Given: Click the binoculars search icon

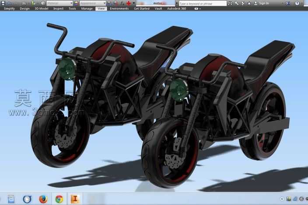Looking at the screenshot, I should click(230, 3).
